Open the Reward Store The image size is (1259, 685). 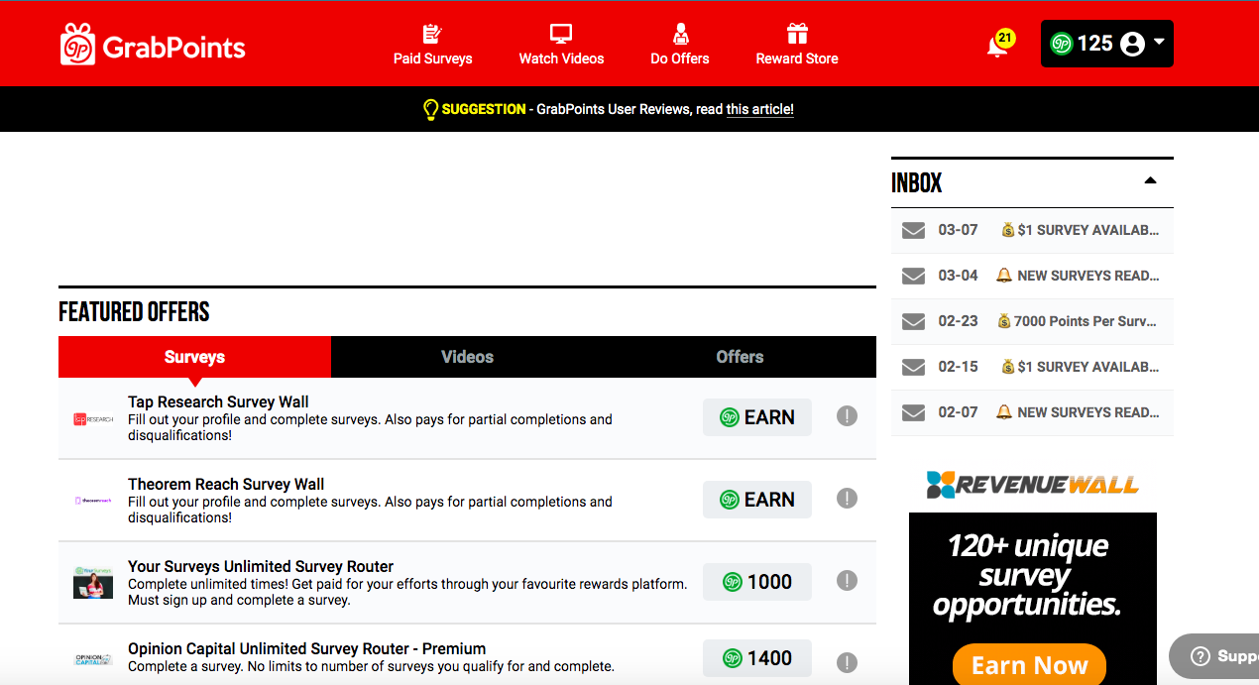(x=797, y=45)
